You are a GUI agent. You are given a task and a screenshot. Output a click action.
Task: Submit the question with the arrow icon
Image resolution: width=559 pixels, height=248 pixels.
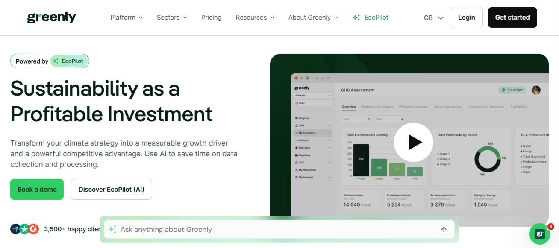pos(444,229)
